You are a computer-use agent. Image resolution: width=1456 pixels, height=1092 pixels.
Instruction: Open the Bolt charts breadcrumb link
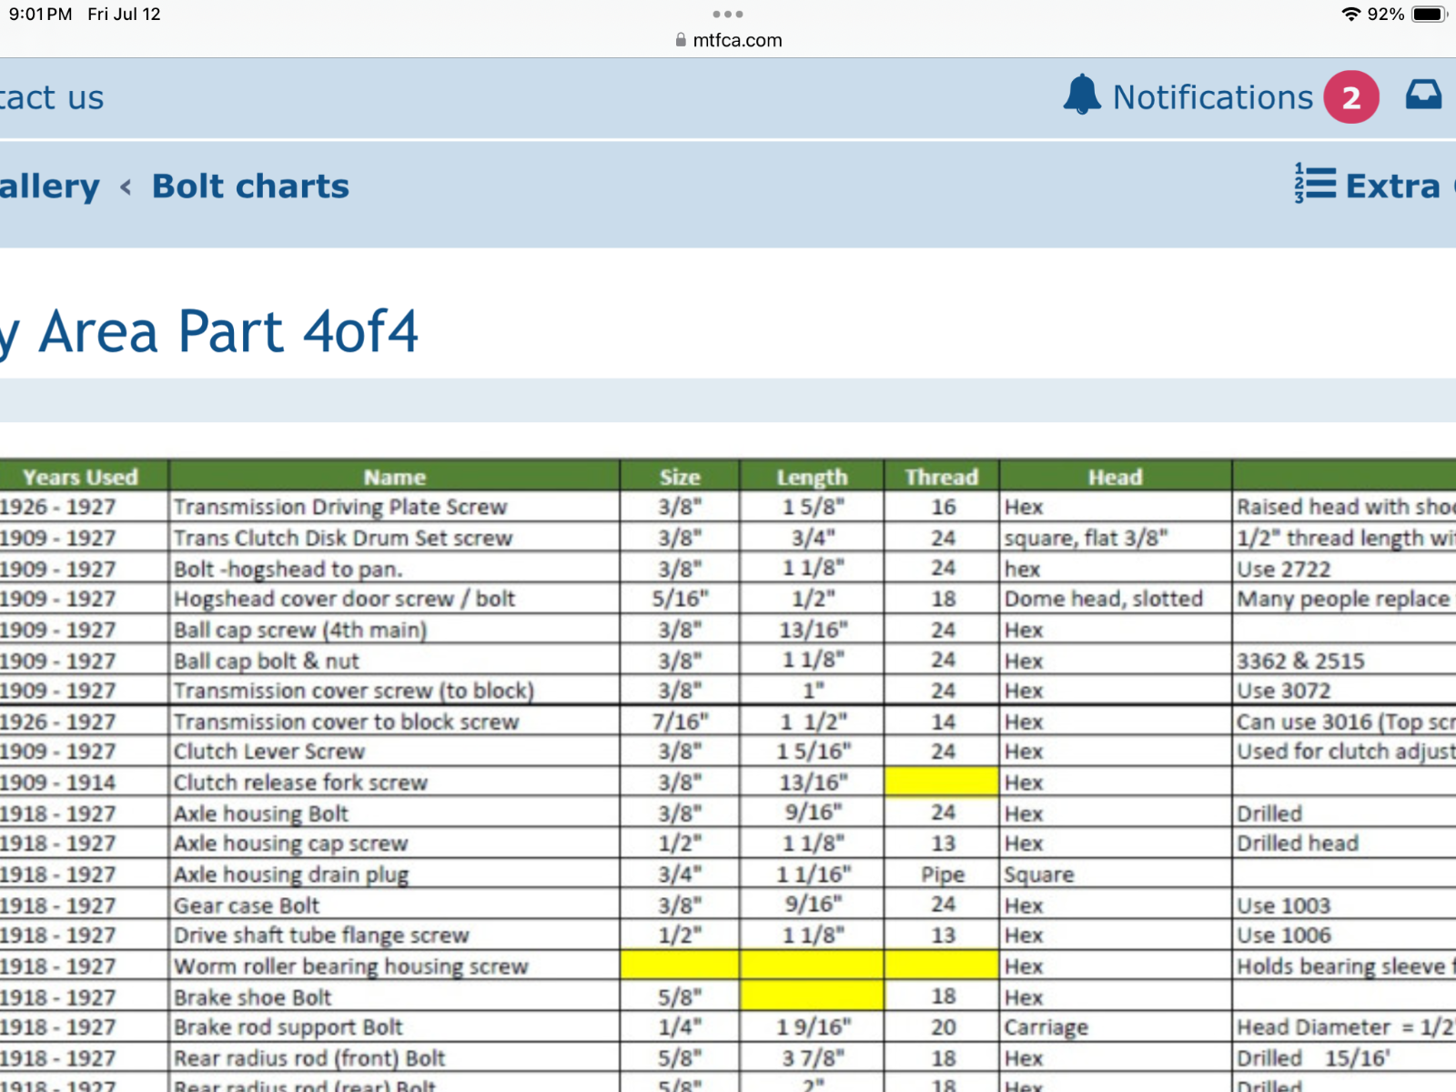pyautogui.click(x=250, y=187)
